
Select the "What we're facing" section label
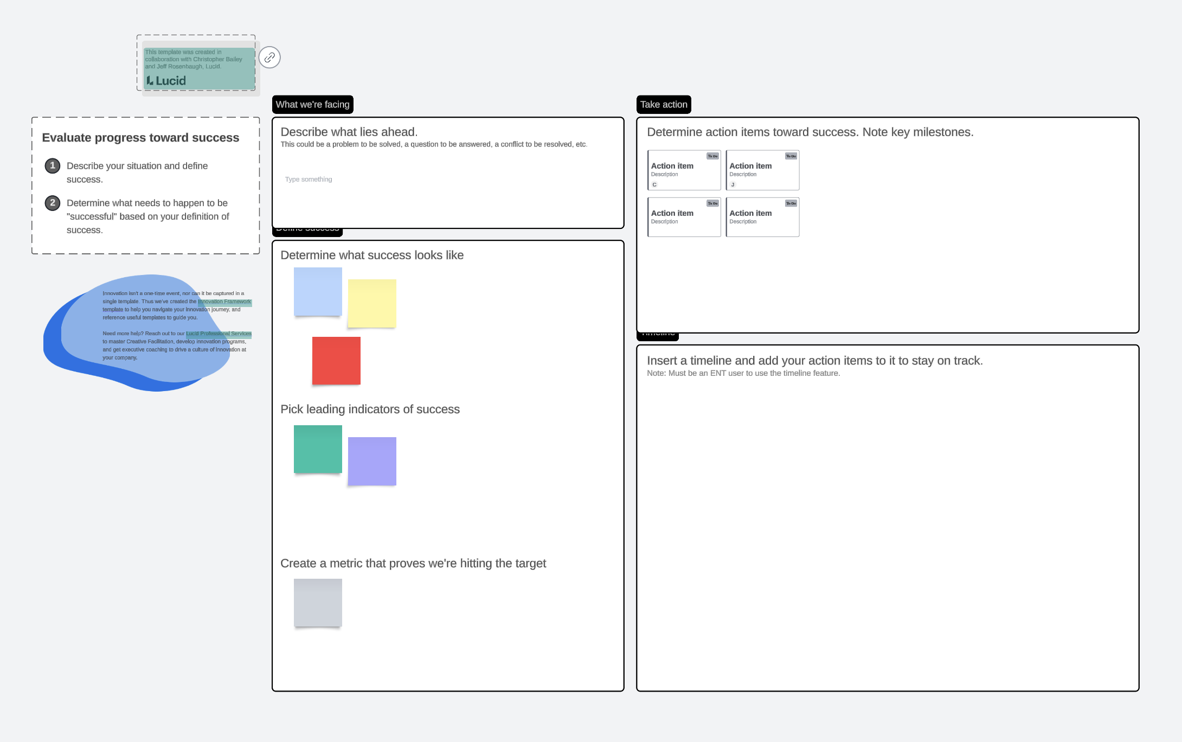312,105
